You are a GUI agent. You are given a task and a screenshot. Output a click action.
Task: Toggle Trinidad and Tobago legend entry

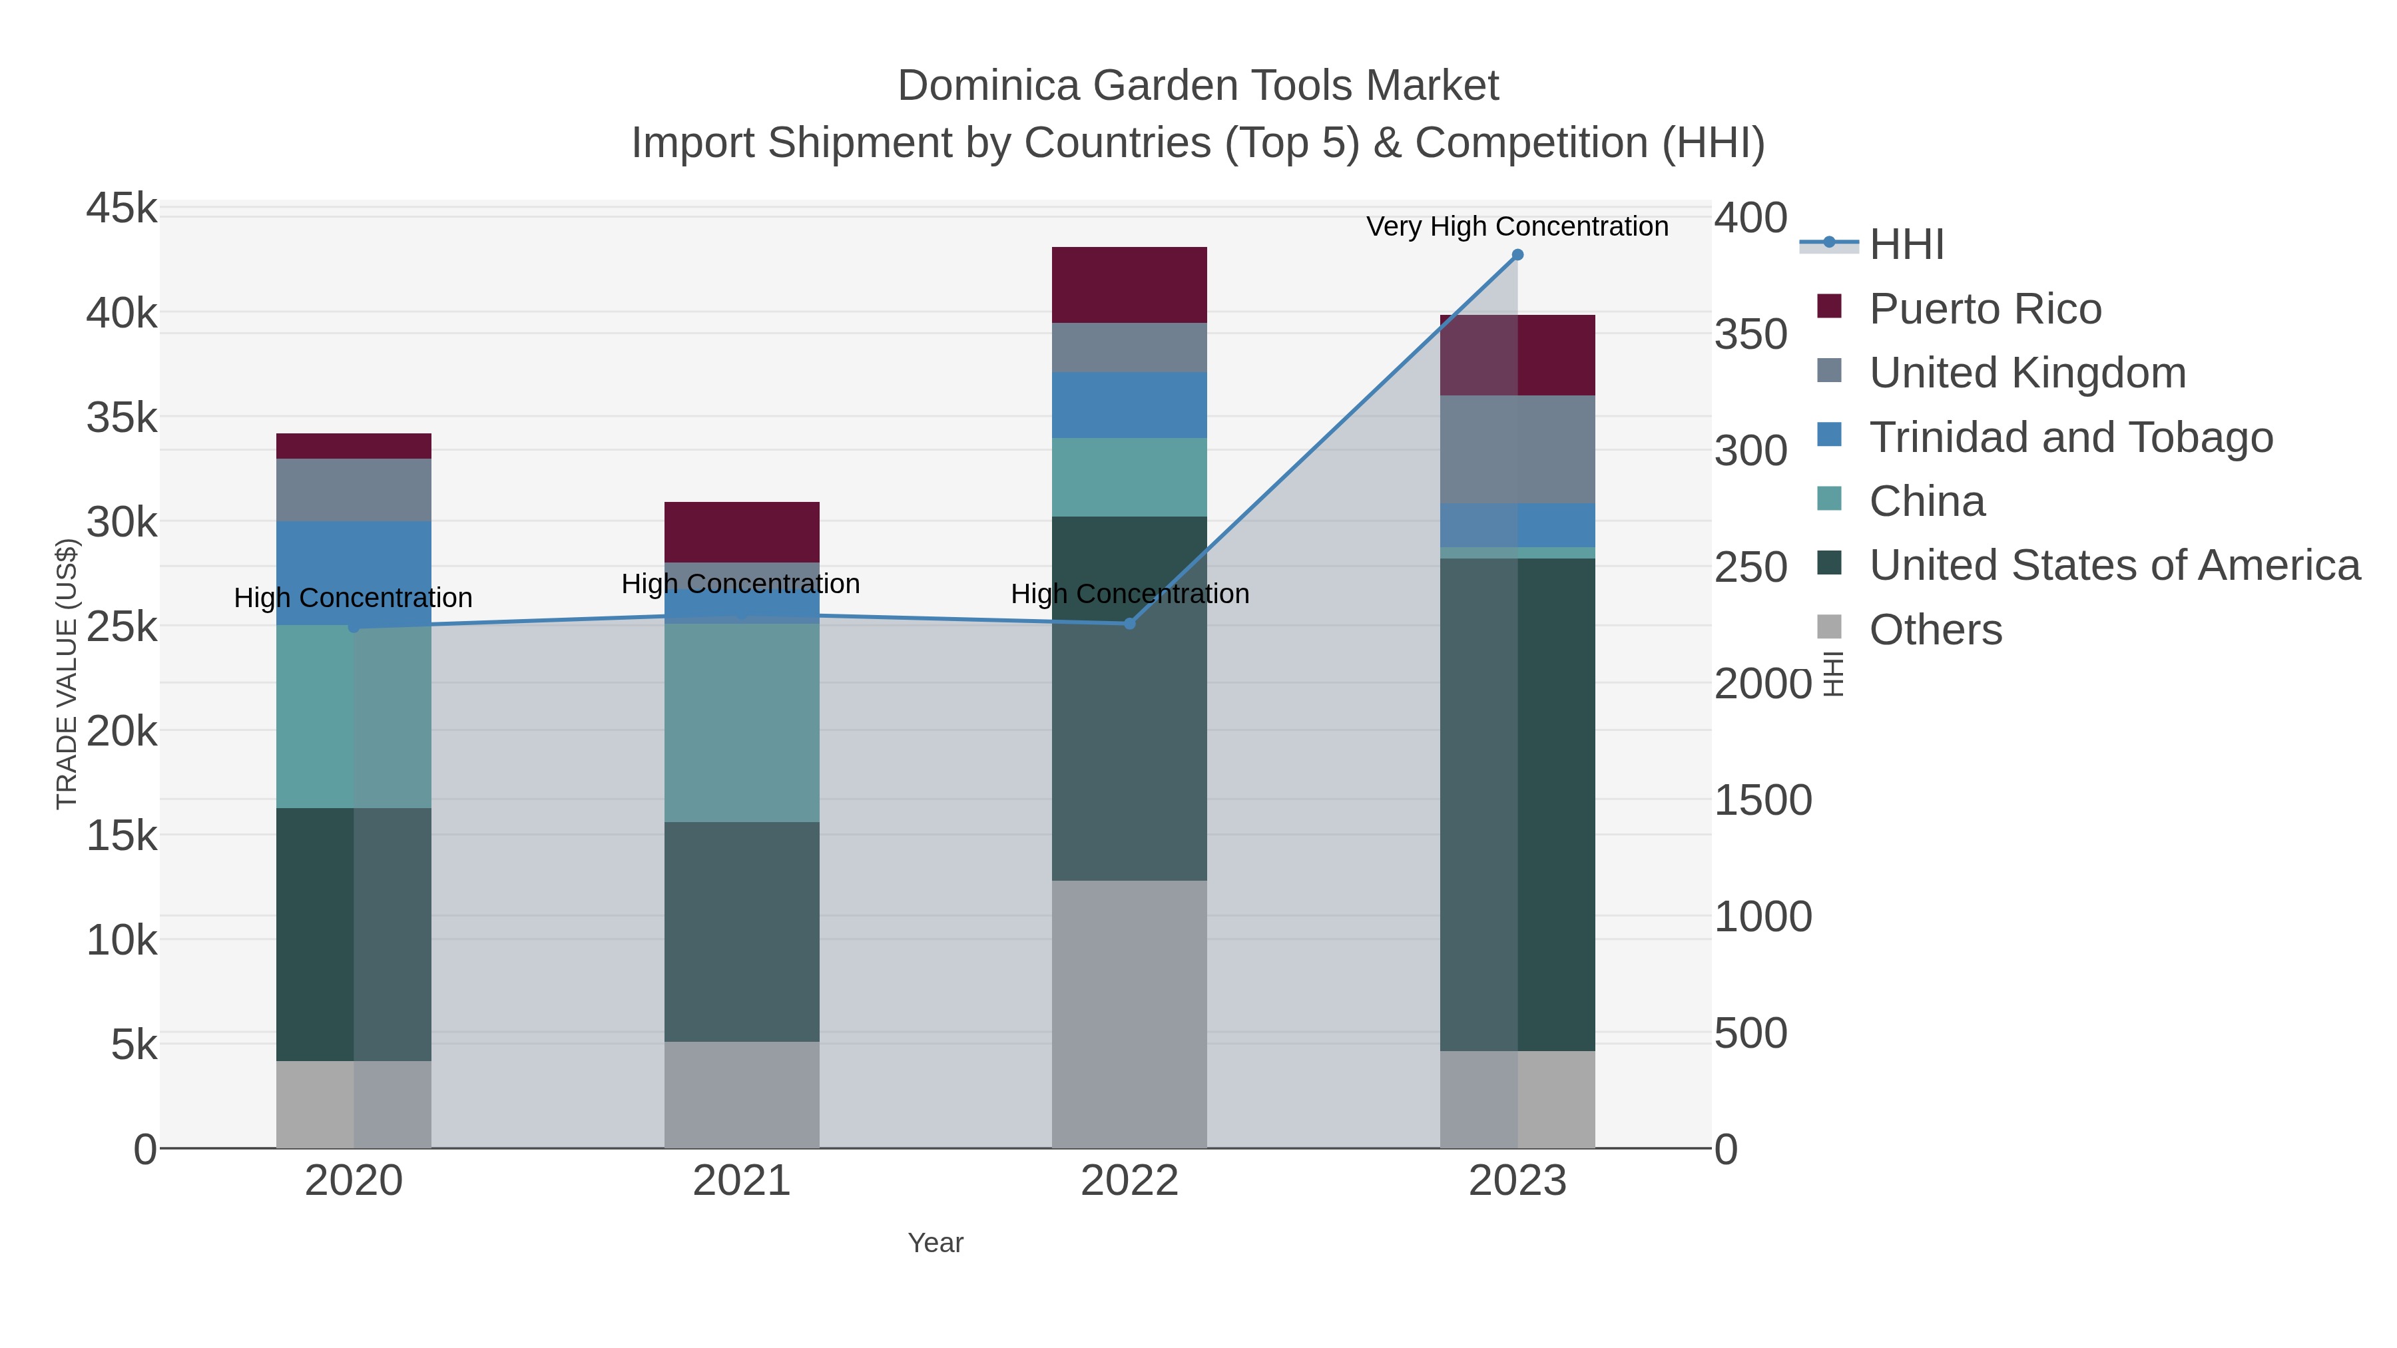point(2044,437)
